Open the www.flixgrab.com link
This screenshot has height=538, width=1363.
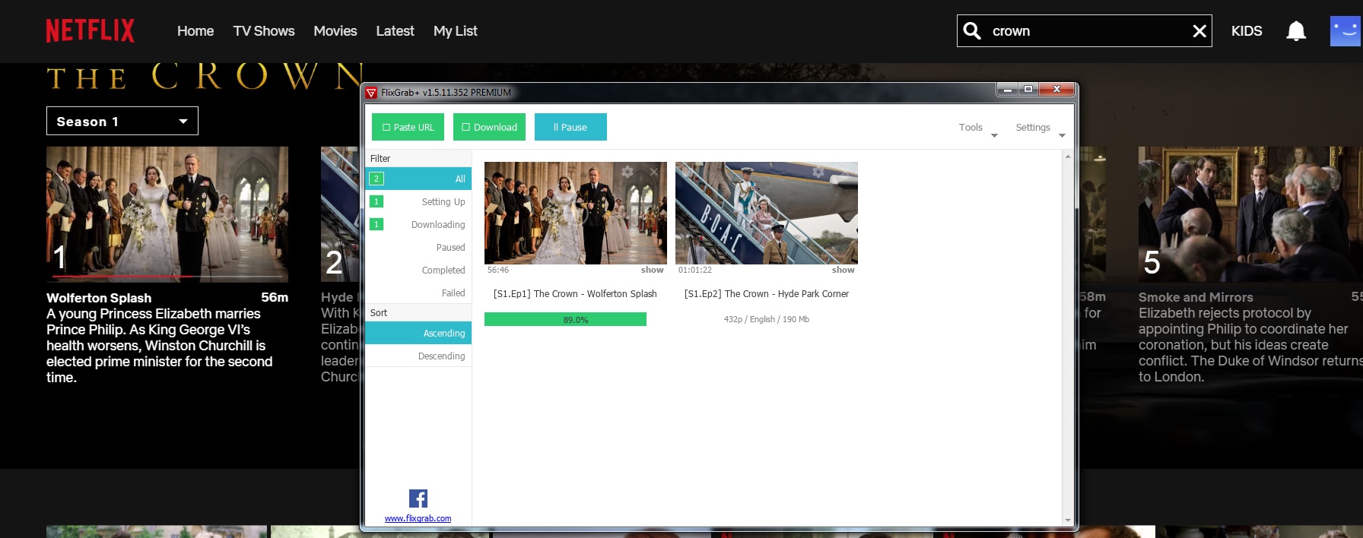coord(418,518)
